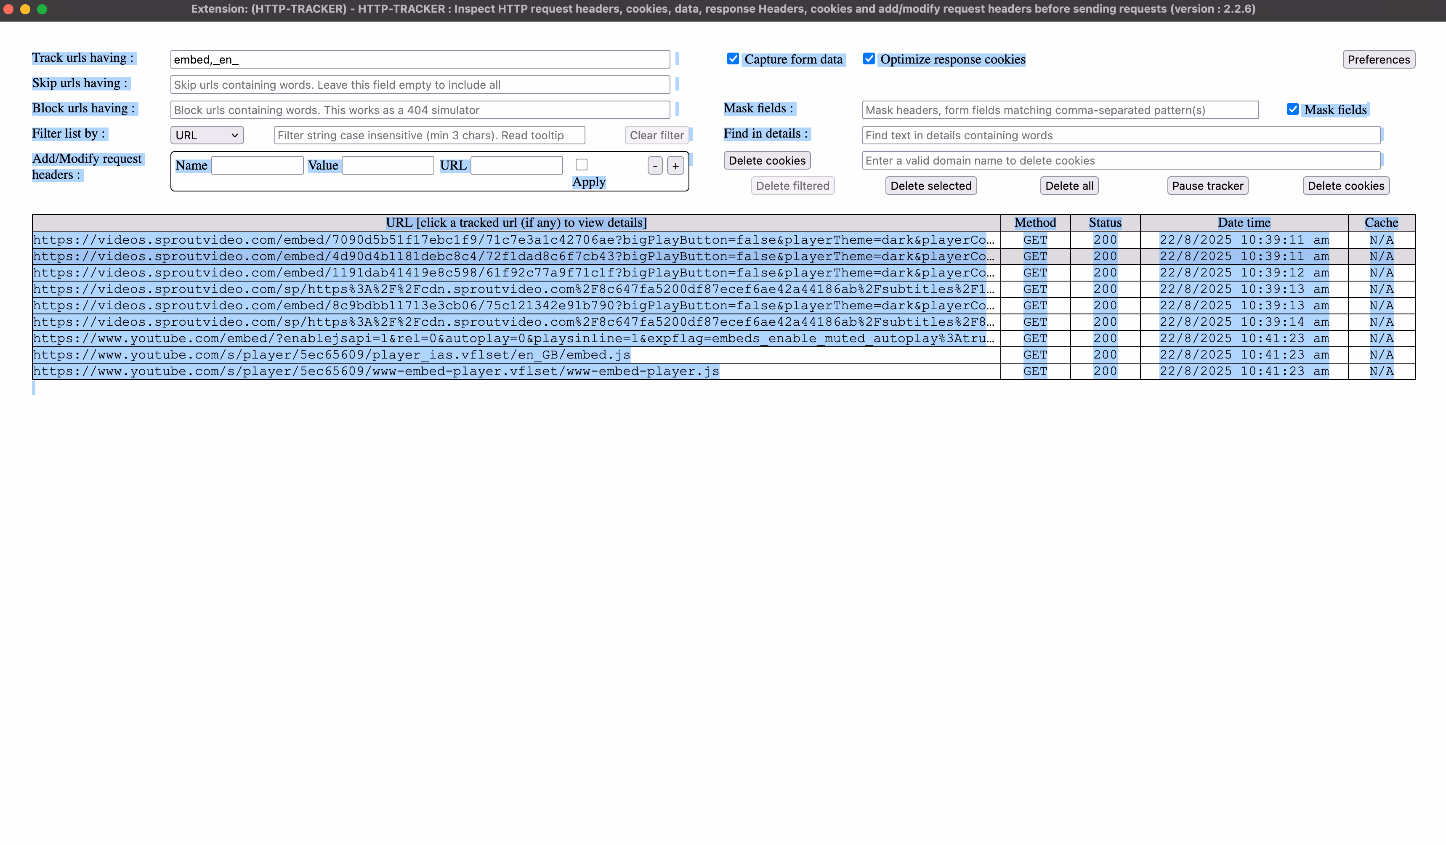Focus the Track urls having input field
1446x845 pixels.
pos(420,60)
